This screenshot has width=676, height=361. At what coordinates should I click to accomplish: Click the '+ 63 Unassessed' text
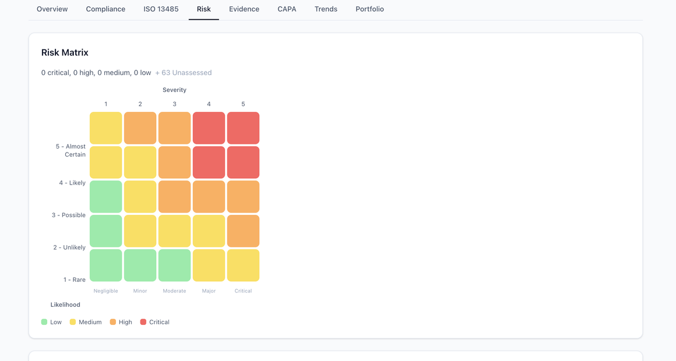coord(183,73)
